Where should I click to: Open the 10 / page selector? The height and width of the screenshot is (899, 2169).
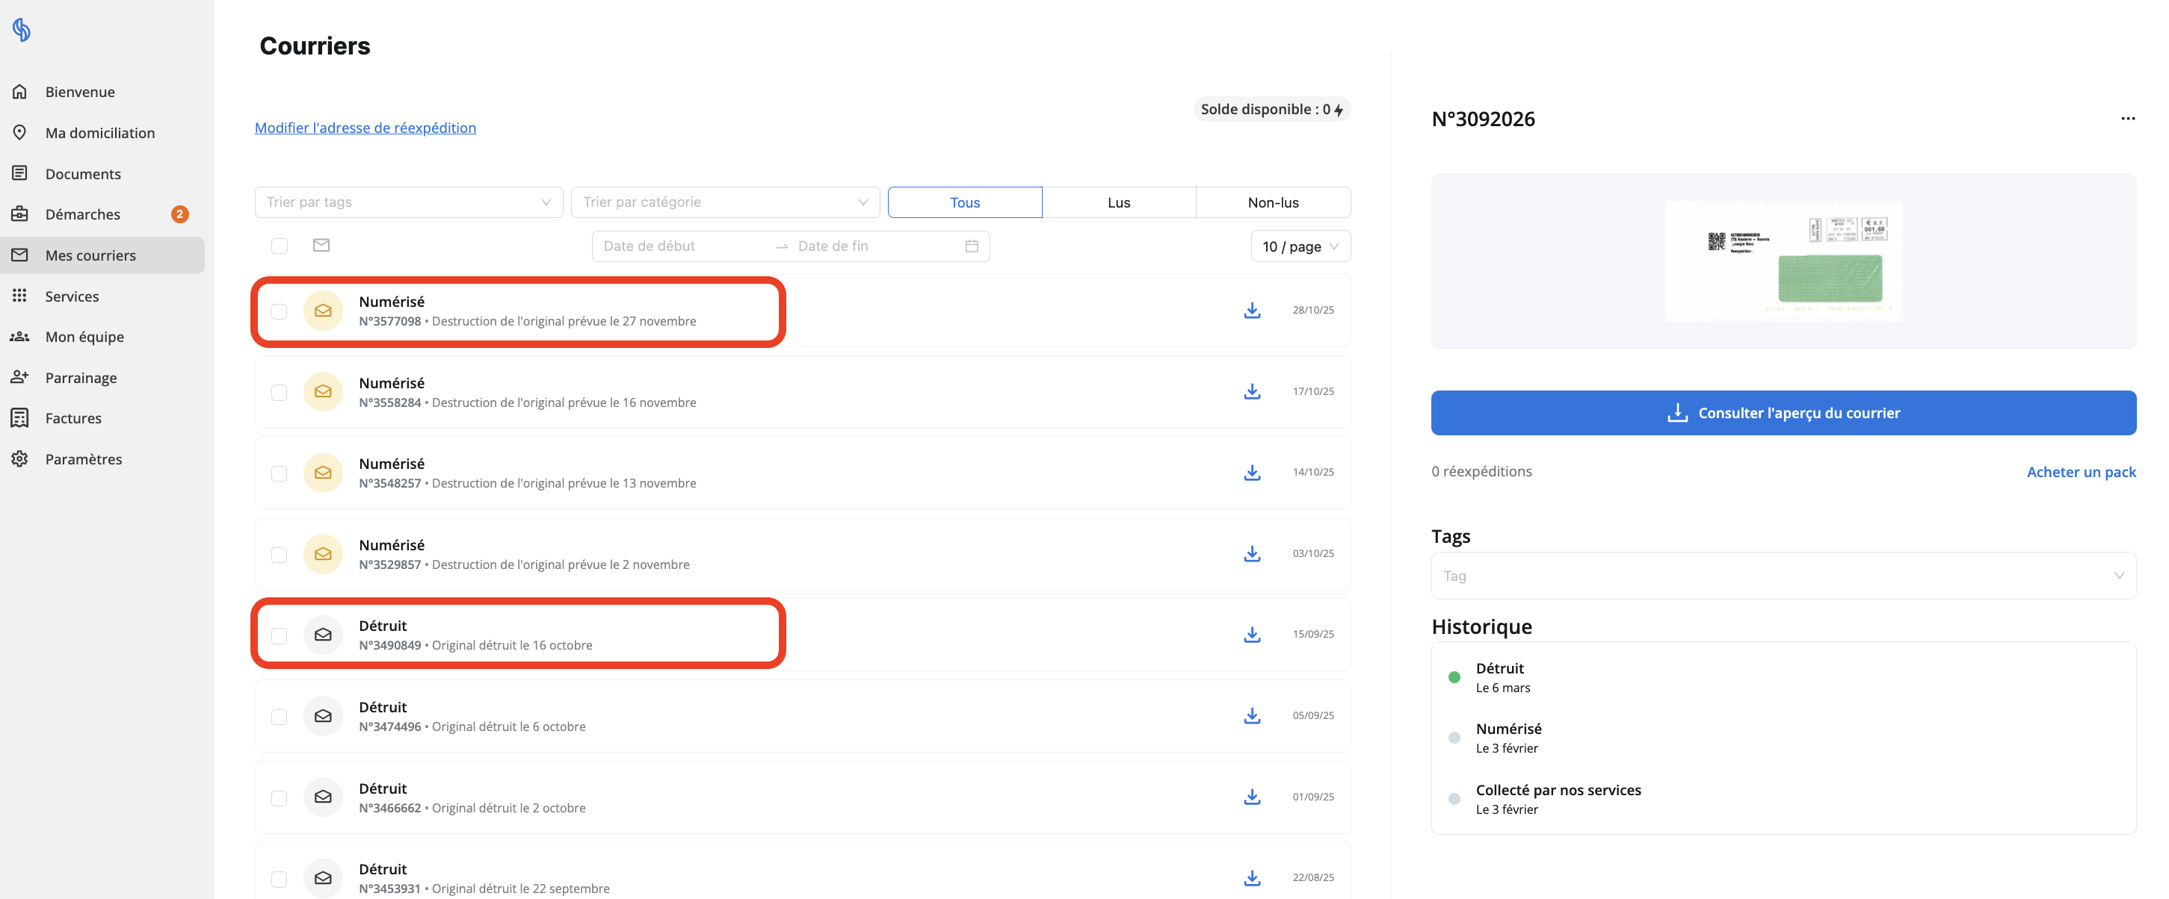click(1300, 246)
